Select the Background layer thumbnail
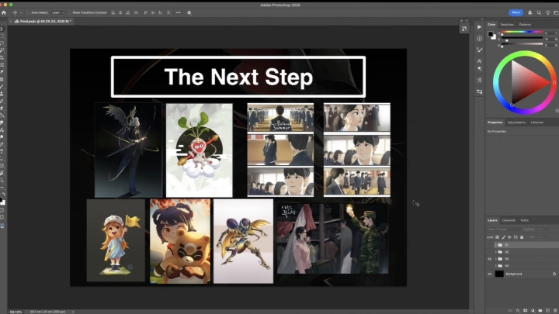The height and width of the screenshot is (314, 559). [499, 274]
